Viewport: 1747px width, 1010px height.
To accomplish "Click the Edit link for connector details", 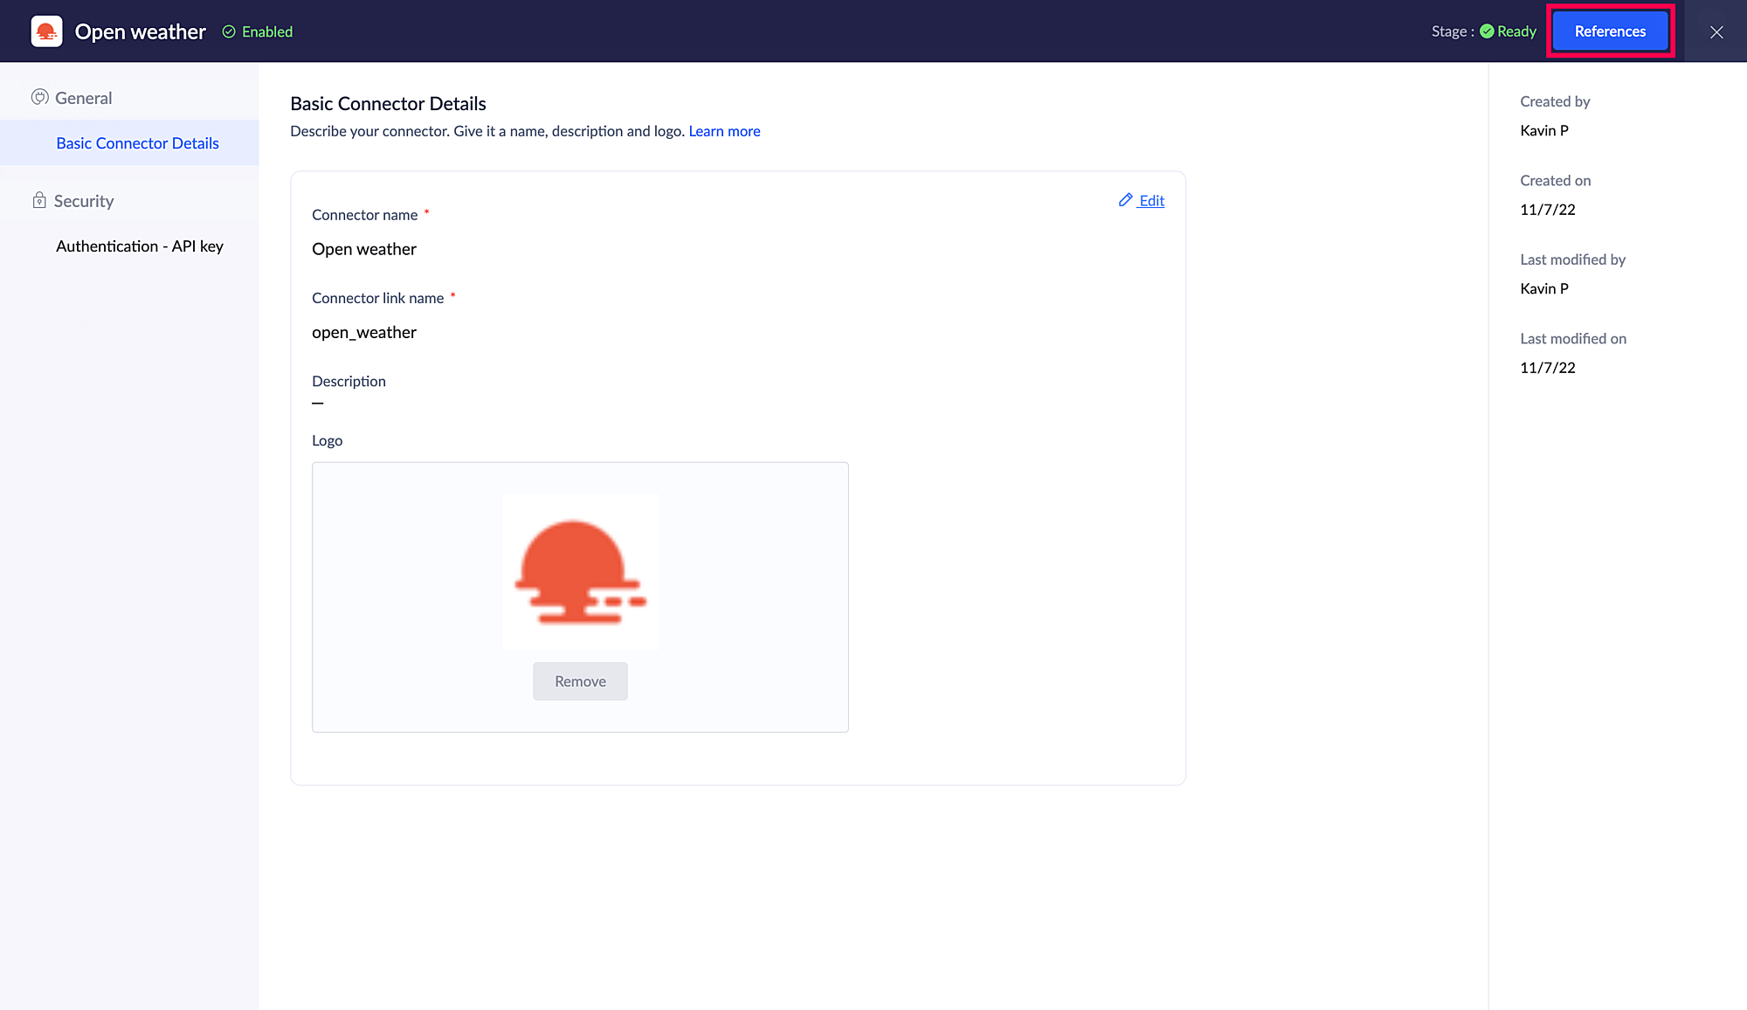I will (x=1151, y=200).
